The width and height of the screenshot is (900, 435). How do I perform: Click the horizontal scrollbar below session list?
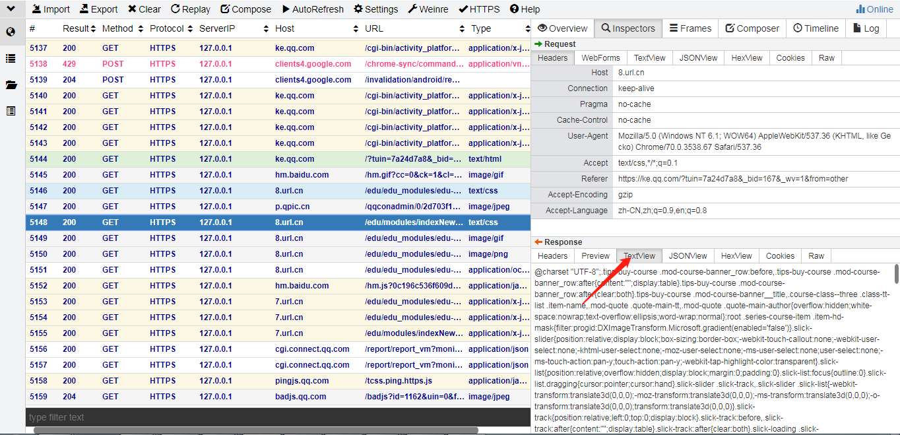click(255, 430)
